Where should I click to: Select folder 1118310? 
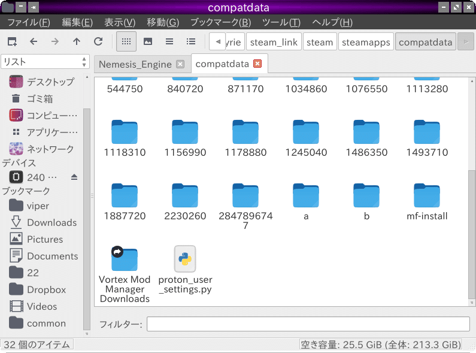(x=125, y=138)
